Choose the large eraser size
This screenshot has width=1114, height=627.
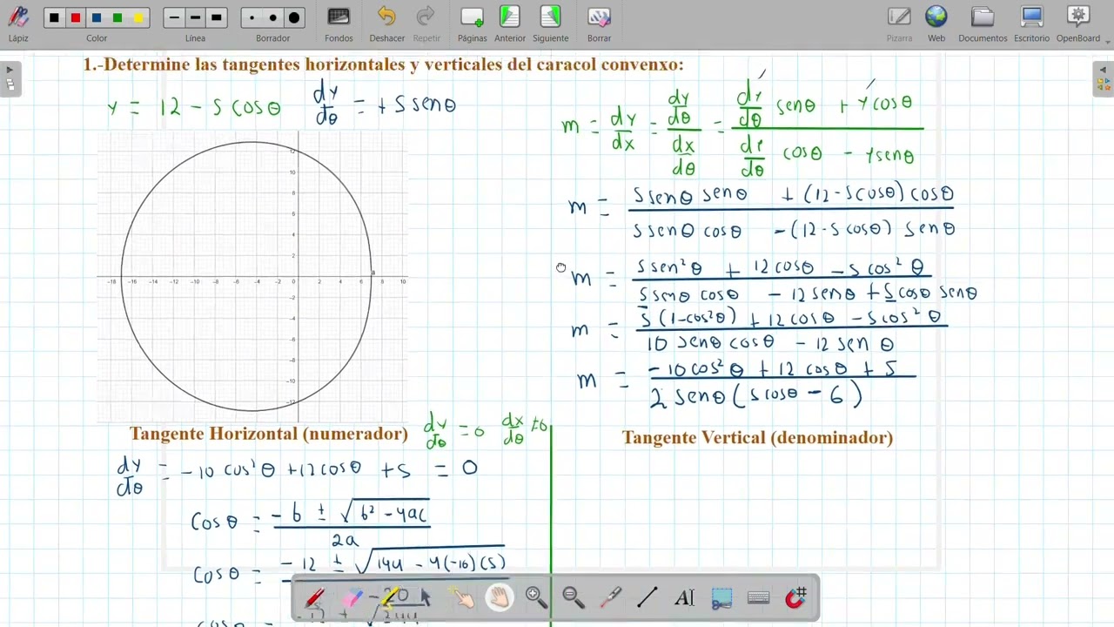click(x=293, y=17)
